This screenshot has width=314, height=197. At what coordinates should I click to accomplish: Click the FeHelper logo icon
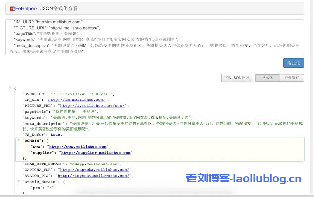(x=13, y=9)
